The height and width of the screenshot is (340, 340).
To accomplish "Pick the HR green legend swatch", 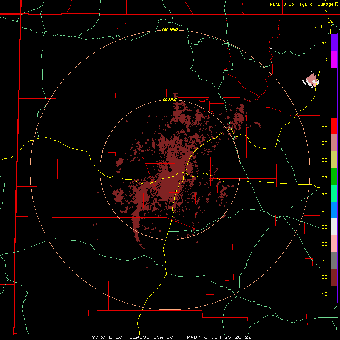I will pos(334,177).
